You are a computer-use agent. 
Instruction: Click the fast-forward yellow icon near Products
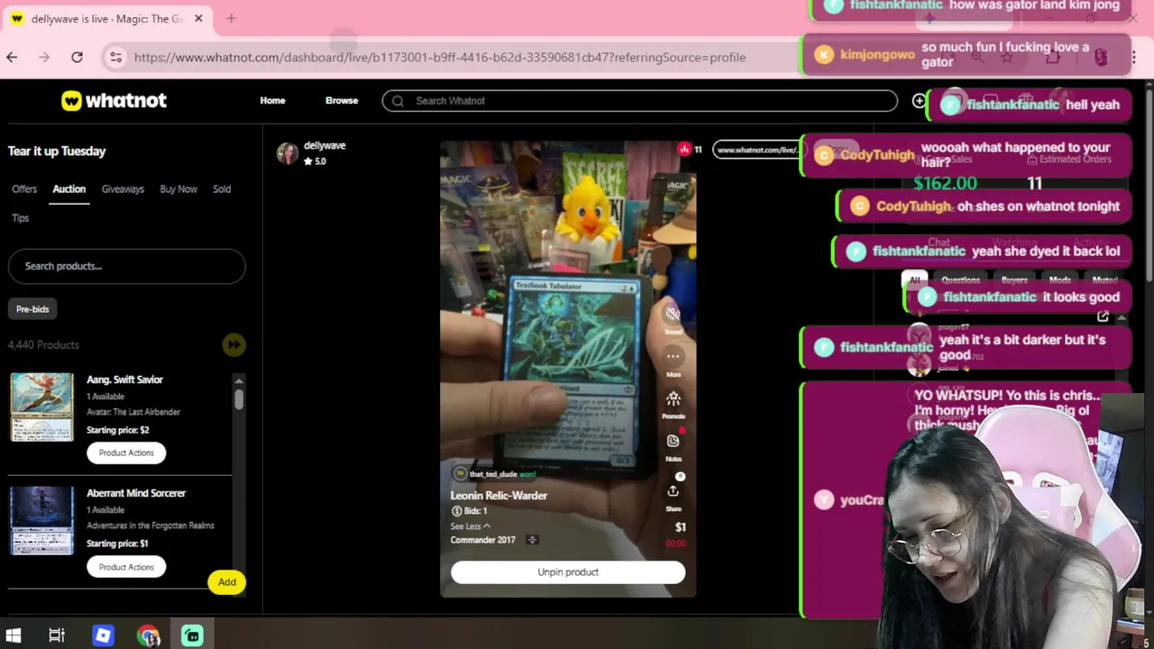(x=234, y=344)
